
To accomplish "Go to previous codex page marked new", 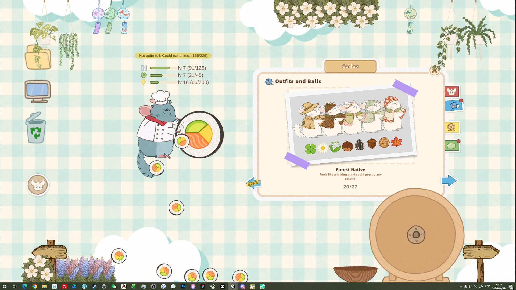I will click(253, 183).
